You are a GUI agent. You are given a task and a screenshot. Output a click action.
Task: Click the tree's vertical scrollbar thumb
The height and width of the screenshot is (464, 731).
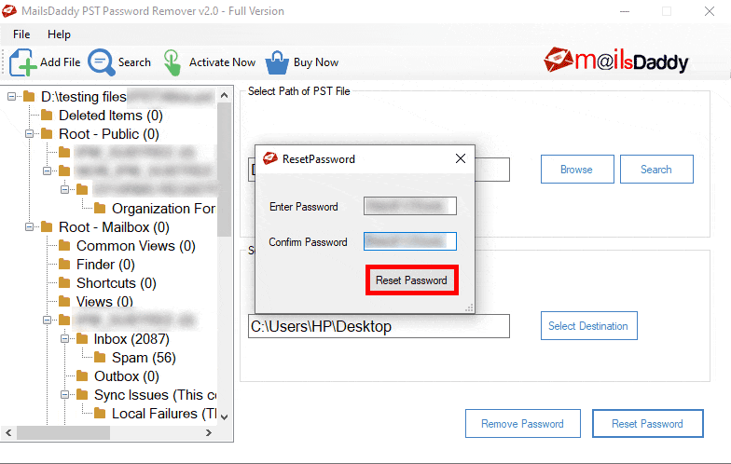click(x=224, y=170)
